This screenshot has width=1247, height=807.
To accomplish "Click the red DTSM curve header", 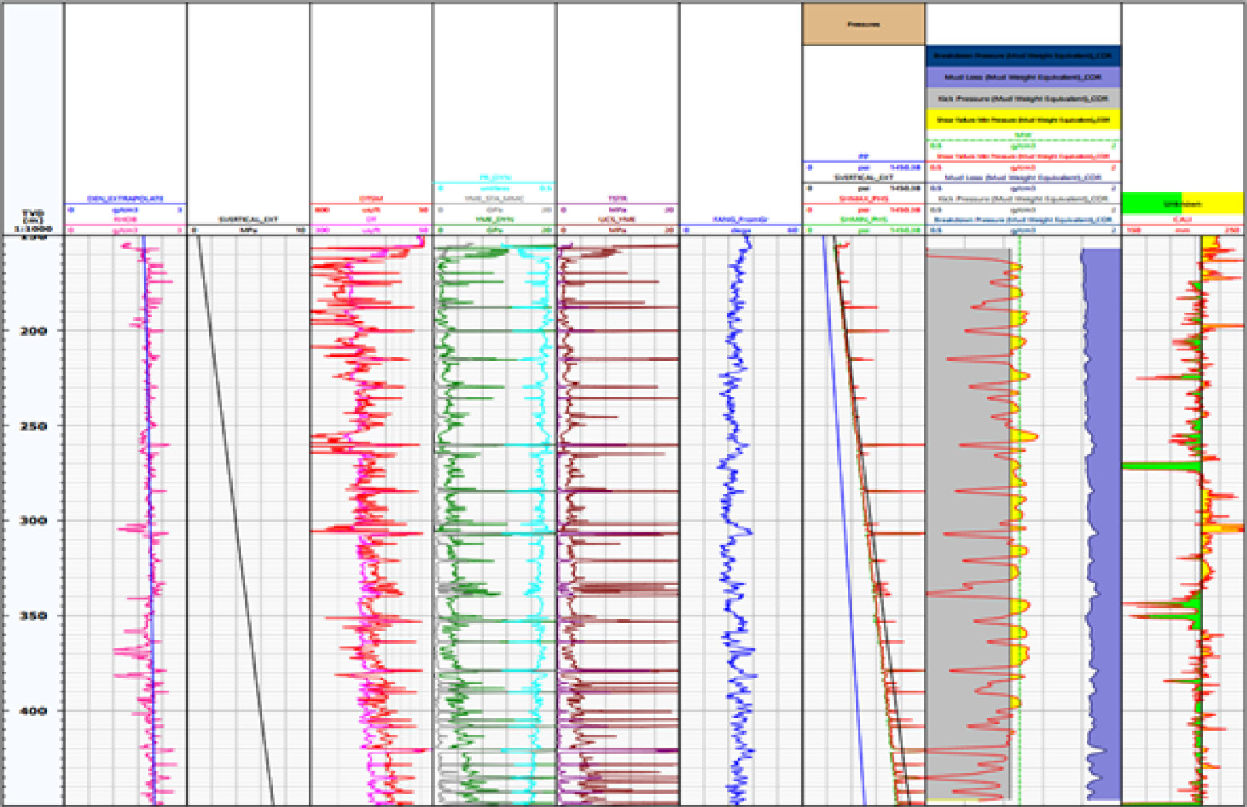I will (371, 199).
